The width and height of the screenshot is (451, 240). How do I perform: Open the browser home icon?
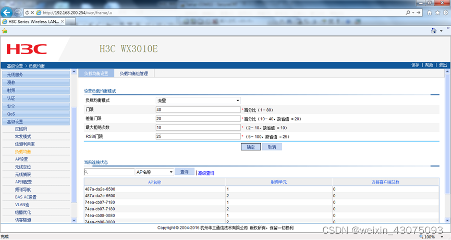[x=430, y=12]
